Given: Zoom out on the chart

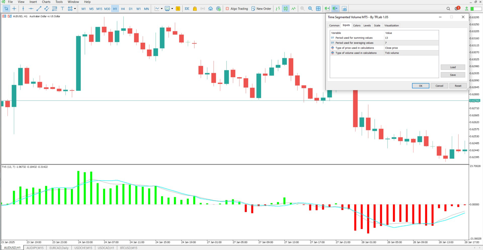Looking at the screenshot, I should click(x=310, y=8).
